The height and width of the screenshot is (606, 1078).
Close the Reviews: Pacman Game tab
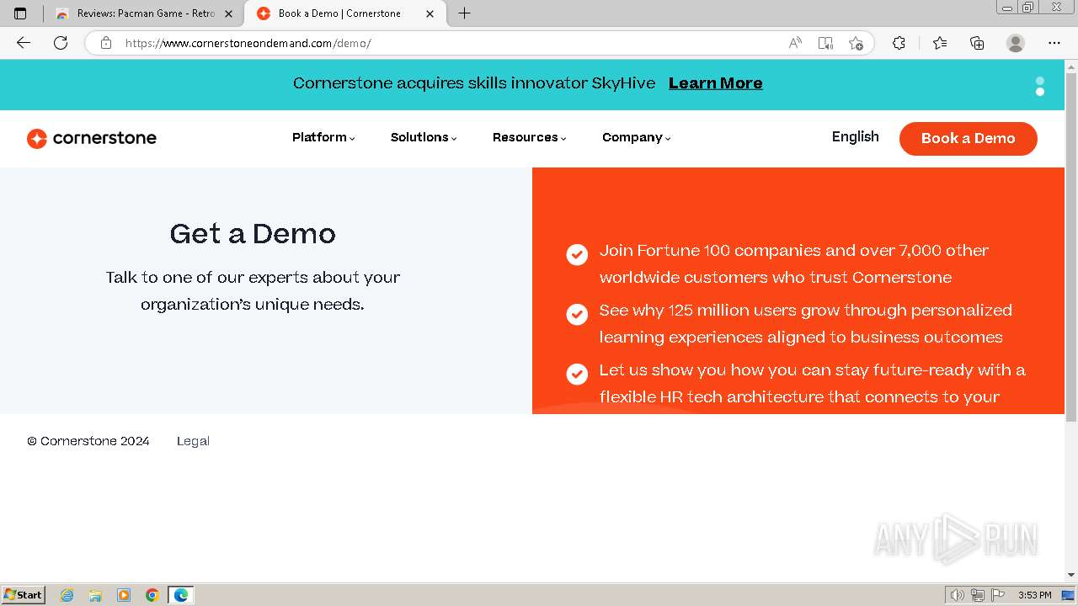tap(228, 13)
